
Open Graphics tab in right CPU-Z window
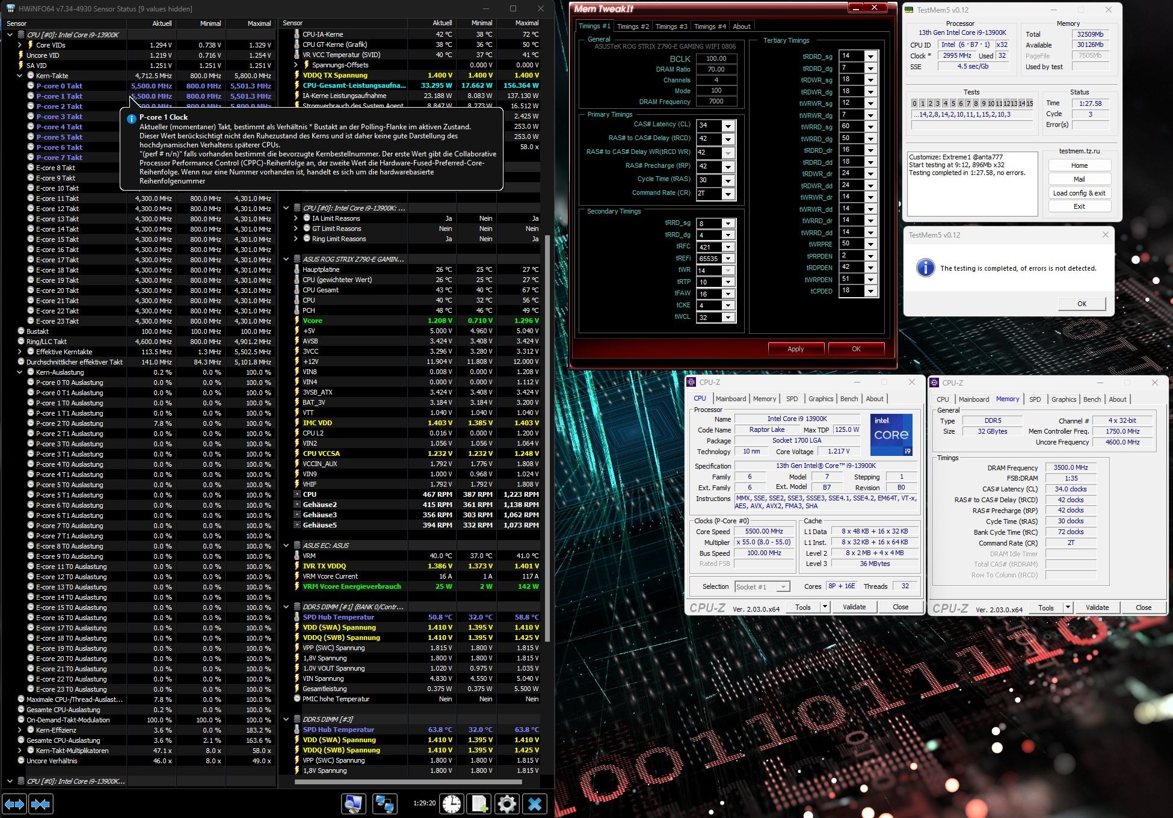click(x=1064, y=399)
